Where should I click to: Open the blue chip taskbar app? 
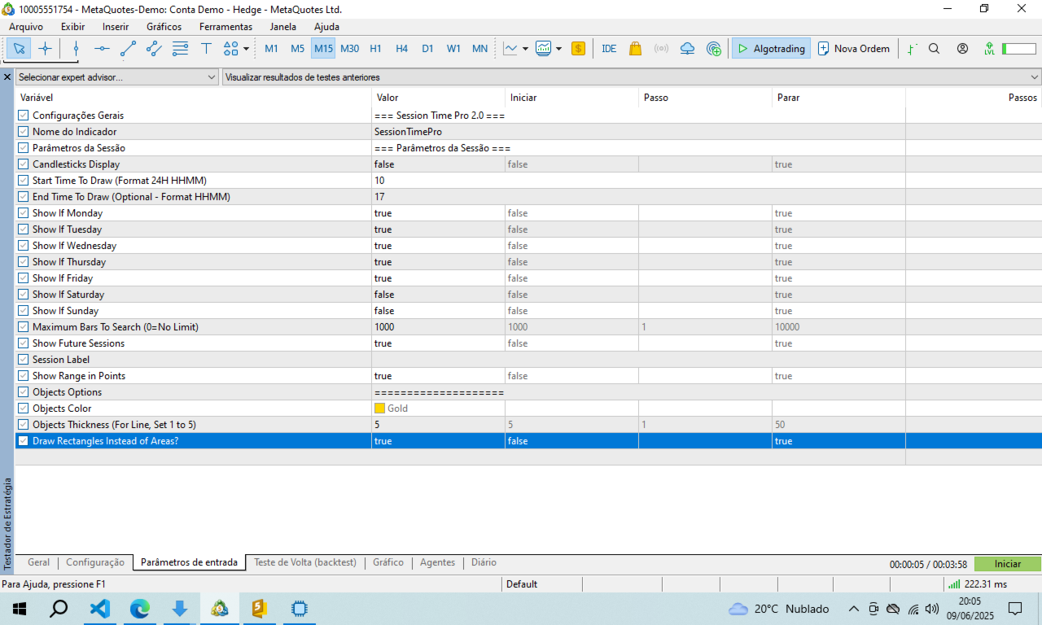point(299,609)
